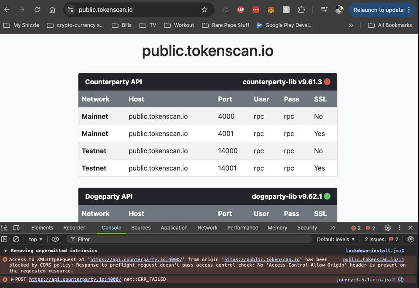The height and width of the screenshot is (288, 419).
Task: Switch to the Elements tab
Action: point(42,228)
